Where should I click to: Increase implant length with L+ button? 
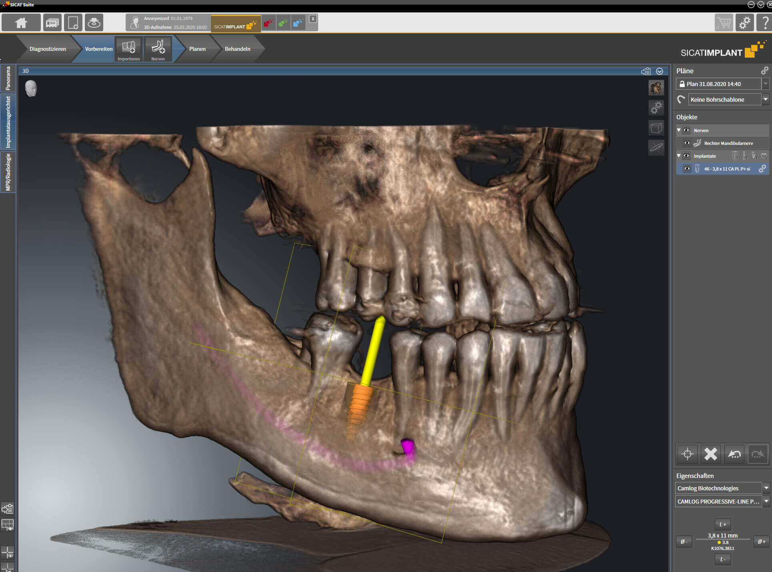coord(722,524)
